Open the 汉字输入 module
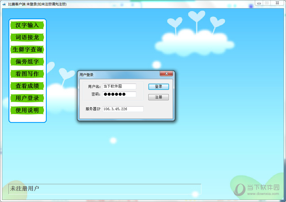The image size is (286, 202). [27, 25]
